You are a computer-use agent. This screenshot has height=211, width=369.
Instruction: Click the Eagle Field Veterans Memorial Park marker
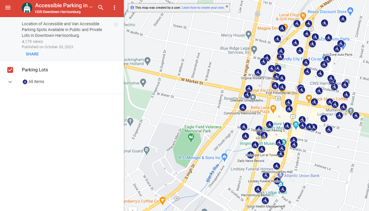click(191, 137)
